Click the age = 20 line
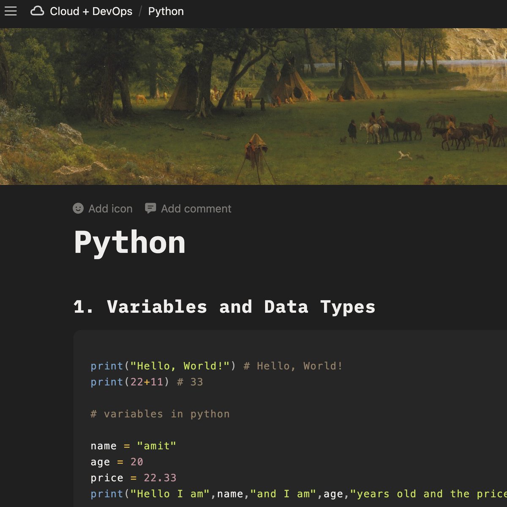The height and width of the screenshot is (507, 507). click(x=117, y=462)
